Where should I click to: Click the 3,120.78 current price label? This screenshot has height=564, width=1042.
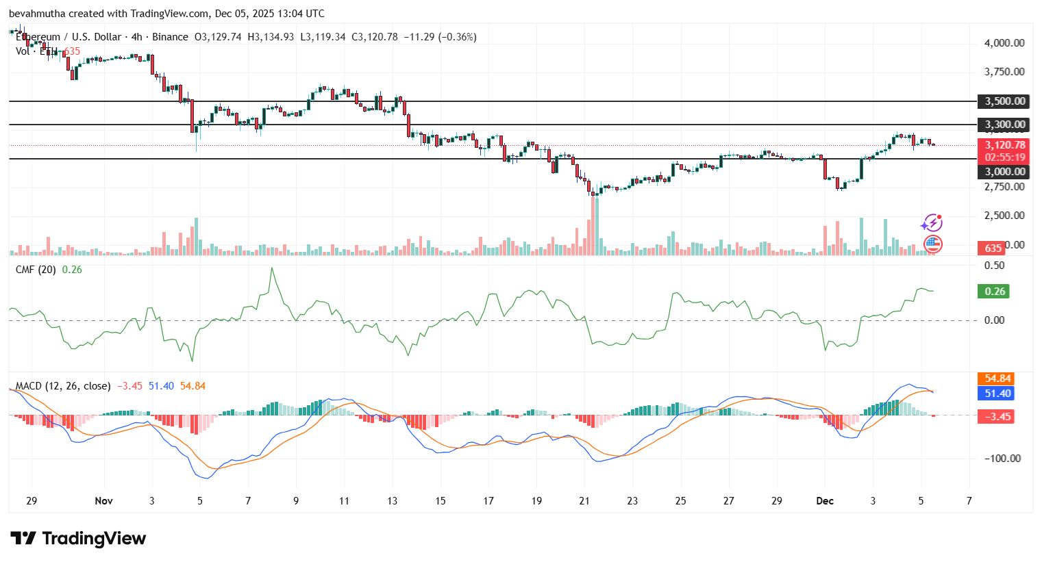click(x=1005, y=145)
